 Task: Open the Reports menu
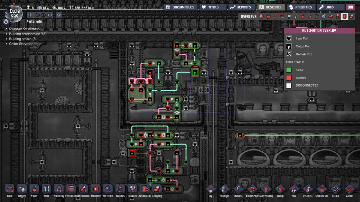(241, 7)
